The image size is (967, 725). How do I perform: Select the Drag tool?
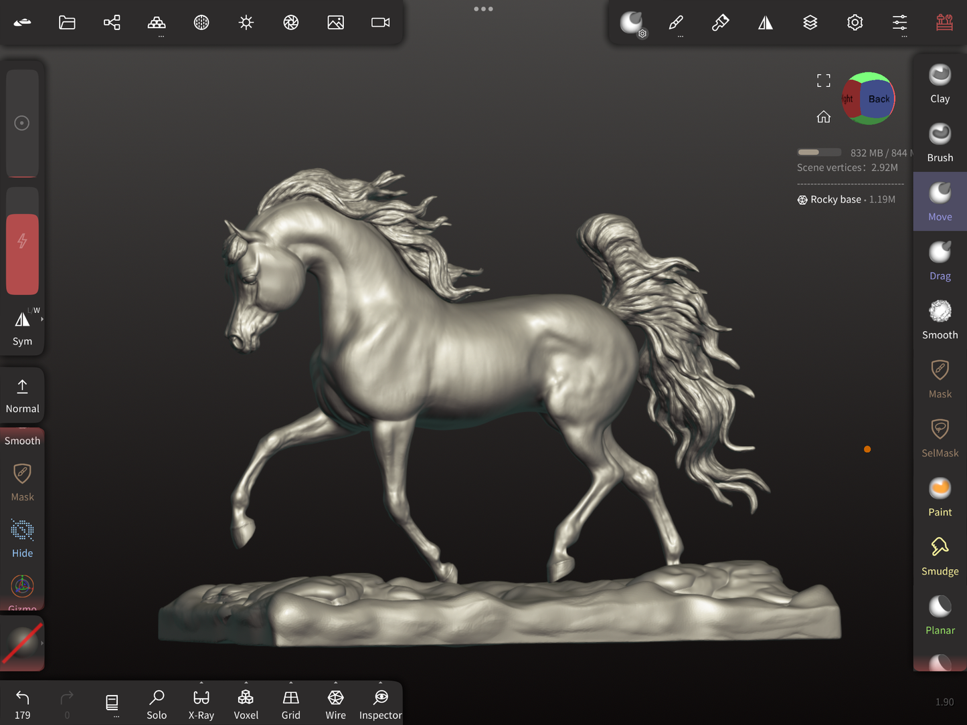click(940, 261)
